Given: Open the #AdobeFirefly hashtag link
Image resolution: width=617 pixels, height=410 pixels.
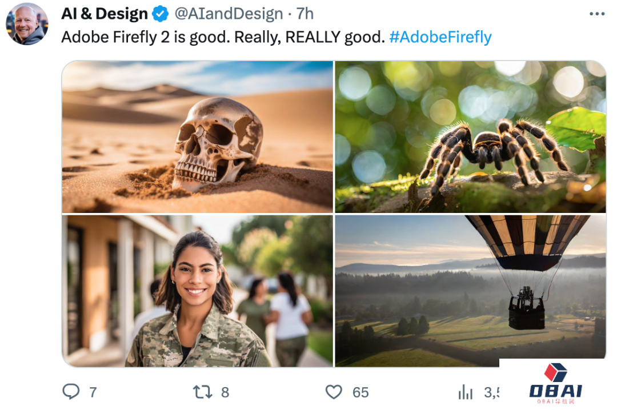Looking at the screenshot, I should point(440,37).
